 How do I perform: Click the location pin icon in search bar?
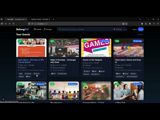click(114, 29)
